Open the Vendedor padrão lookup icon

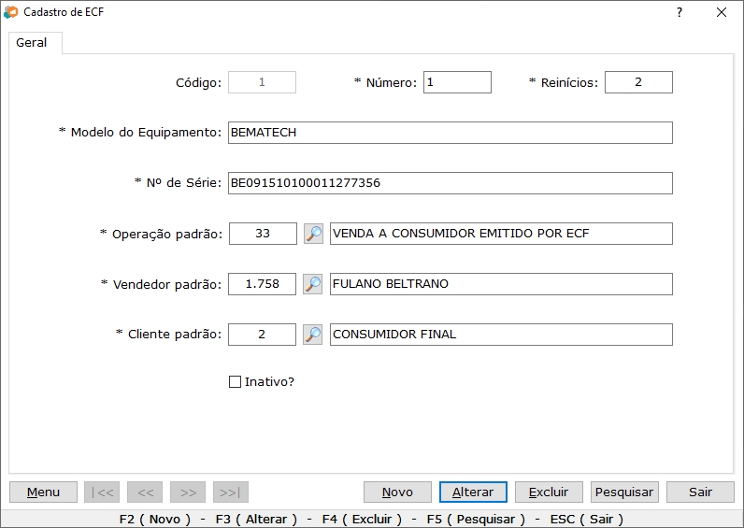pos(313,284)
